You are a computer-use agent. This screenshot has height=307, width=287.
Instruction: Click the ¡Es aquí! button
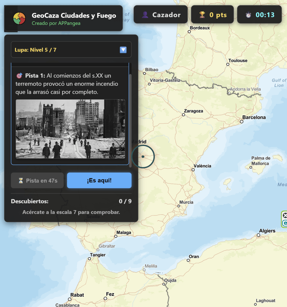coord(99,180)
